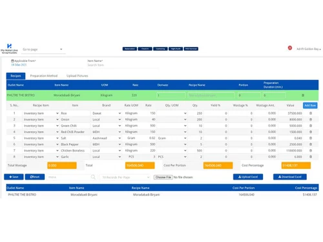Switch to the Upload Pictures tab
Image resolution: width=323 pixels, height=242 pixels.
78,76
